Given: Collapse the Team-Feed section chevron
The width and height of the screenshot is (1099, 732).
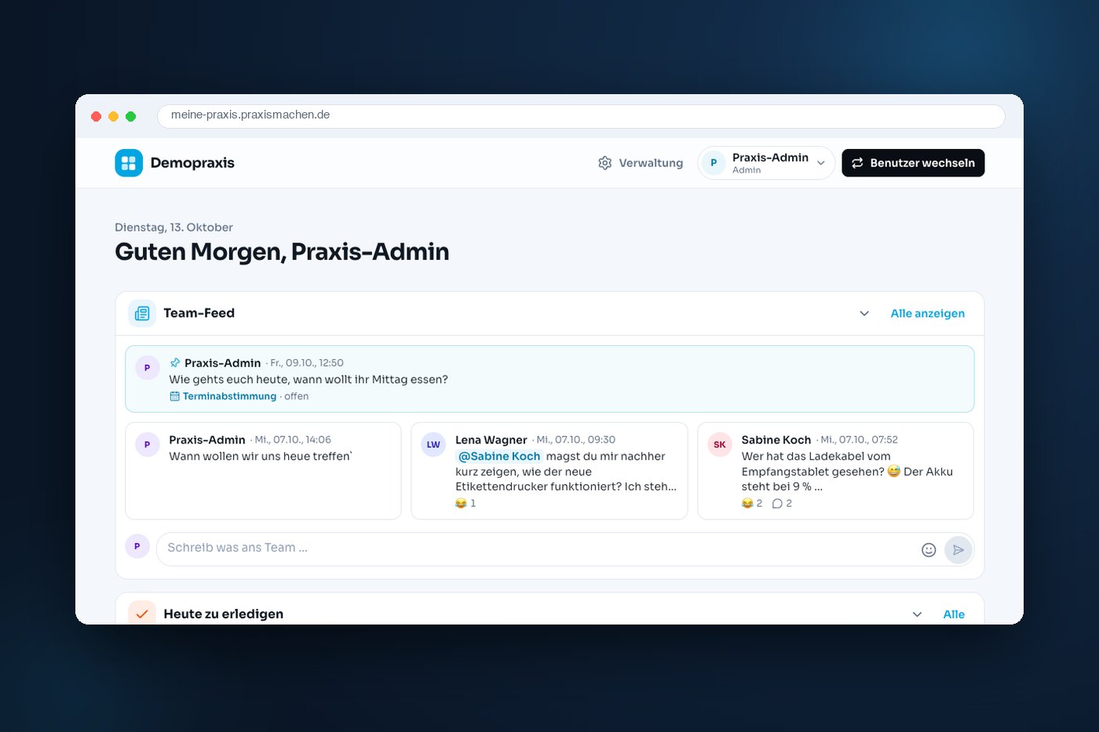Looking at the screenshot, I should 864,314.
